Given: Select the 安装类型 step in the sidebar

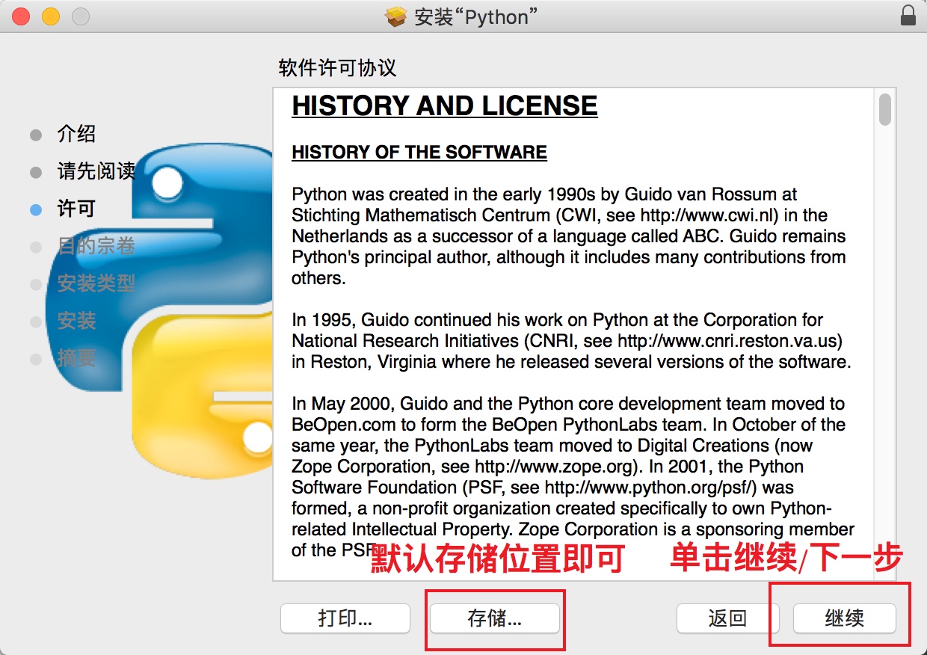Looking at the screenshot, I should coord(96,283).
